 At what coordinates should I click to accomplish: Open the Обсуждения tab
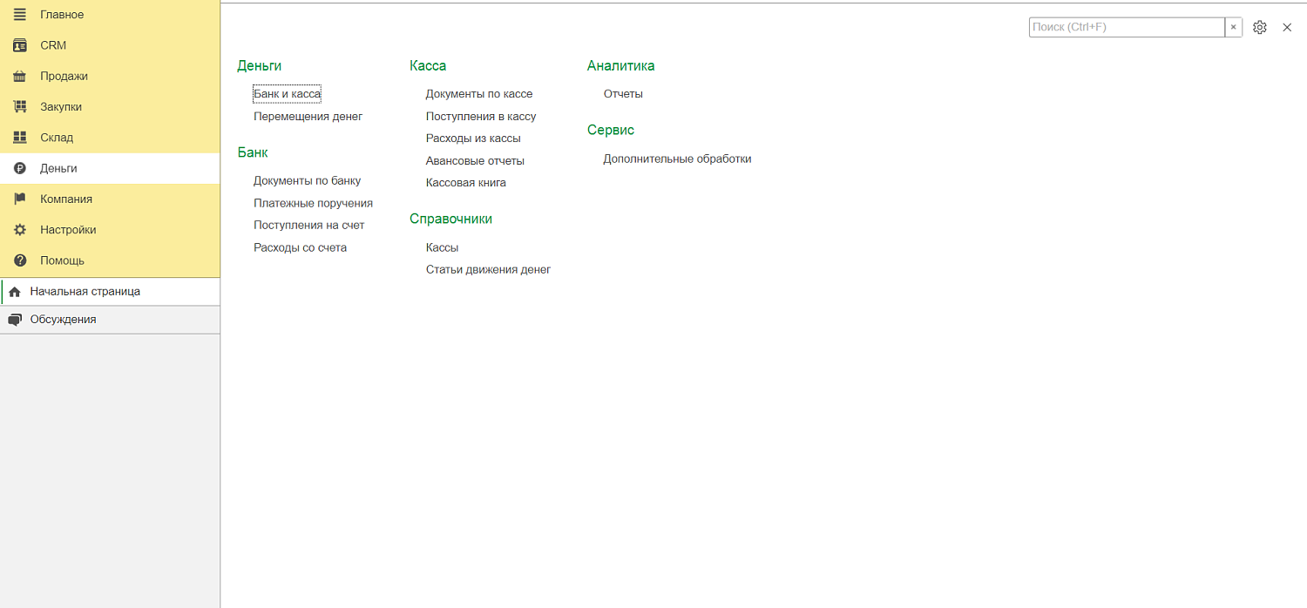coord(63,320)
